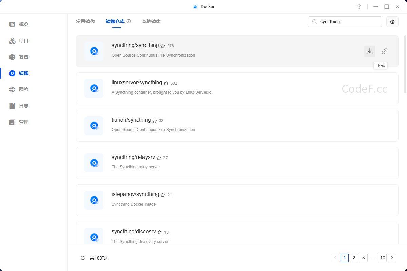Click the syncthing search field
Screen dimensions: 407x271
(345, 22)
